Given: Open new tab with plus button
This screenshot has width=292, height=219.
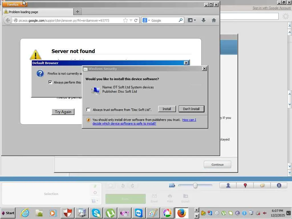Looking at the screenshot, I should 78,12.
